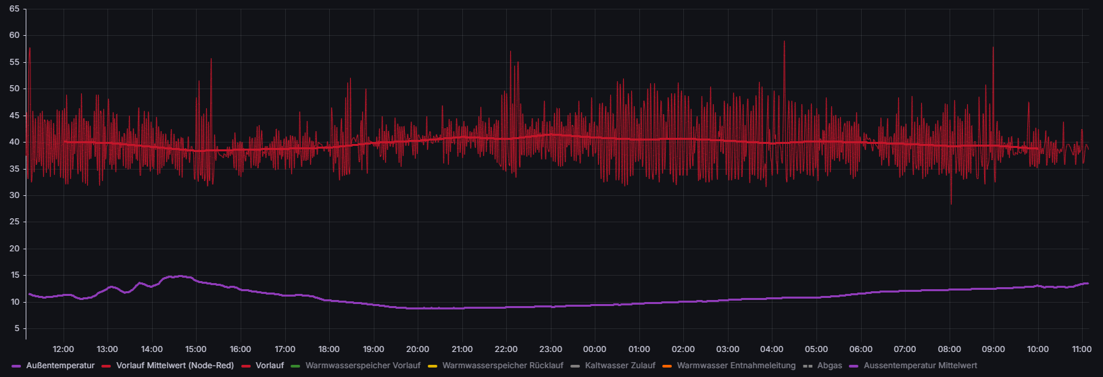The height and width of the screenshot is (377, 1103).
Task: Toggle Vorlauf Mittelwert (Node-Red) legend label
Action: [x=175, y=366]
